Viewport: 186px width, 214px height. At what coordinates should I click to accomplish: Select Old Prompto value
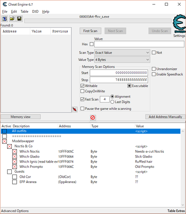click(x=144, y=166)
